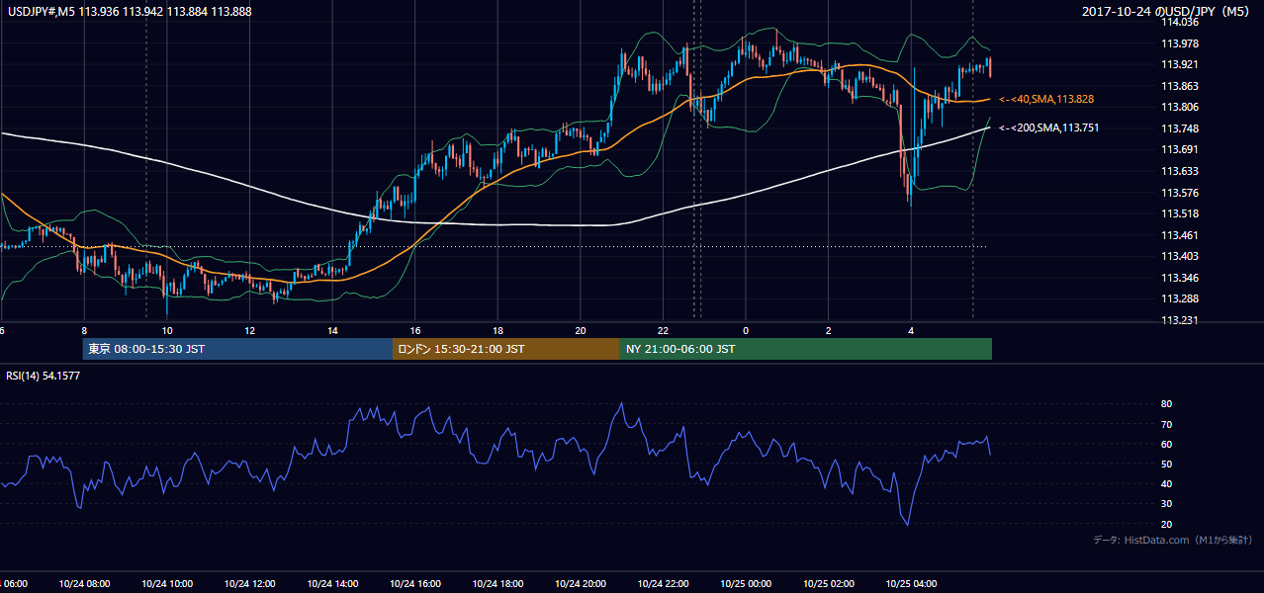Image resolution: width=1264 pixels, height=593 pixels.
Task: Click price axis label 113.806
Action: coord(1182,108)
